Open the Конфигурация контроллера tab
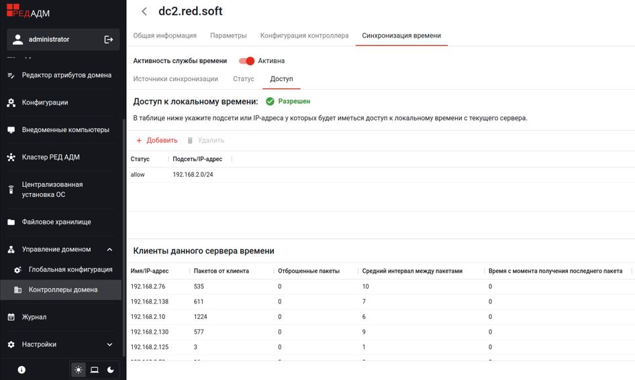This screenshot has height=380, width=635. click(304, 36)
